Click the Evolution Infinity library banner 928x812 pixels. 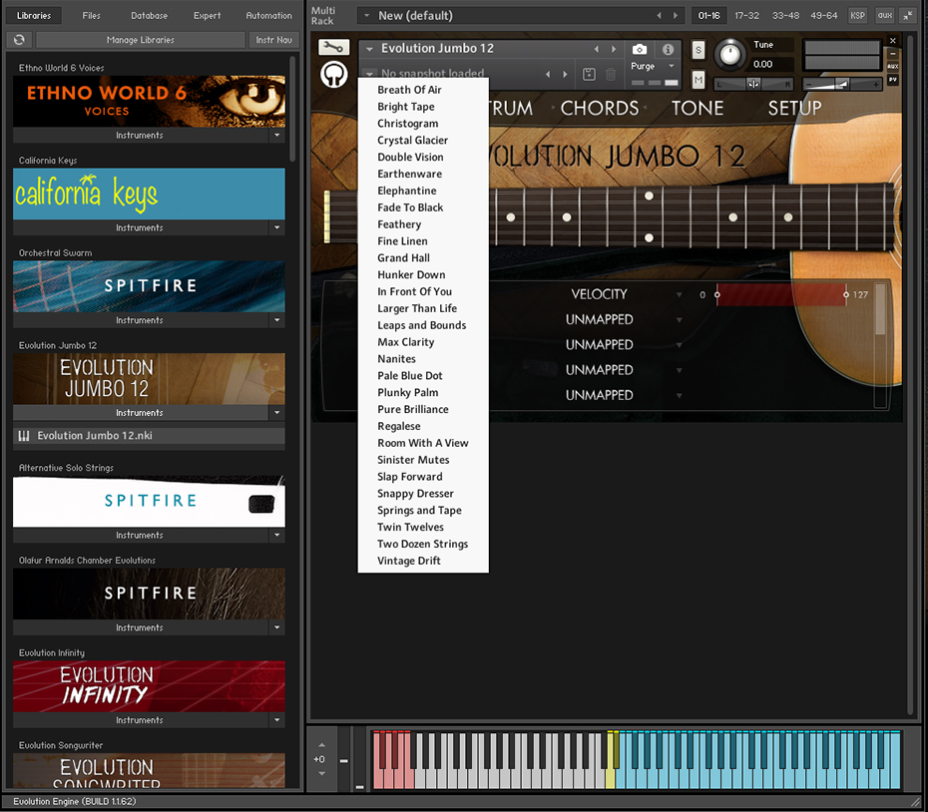pos(149,686)
